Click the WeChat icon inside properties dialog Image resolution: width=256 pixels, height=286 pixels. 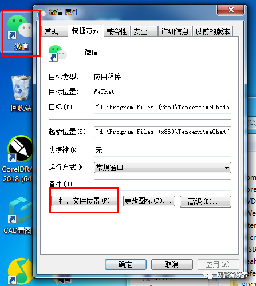pos(58,53)
